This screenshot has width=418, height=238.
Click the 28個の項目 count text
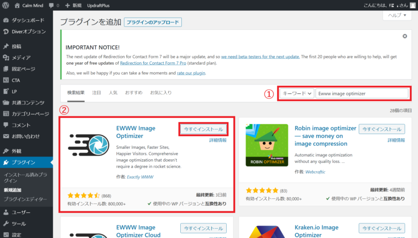[401, 111]
